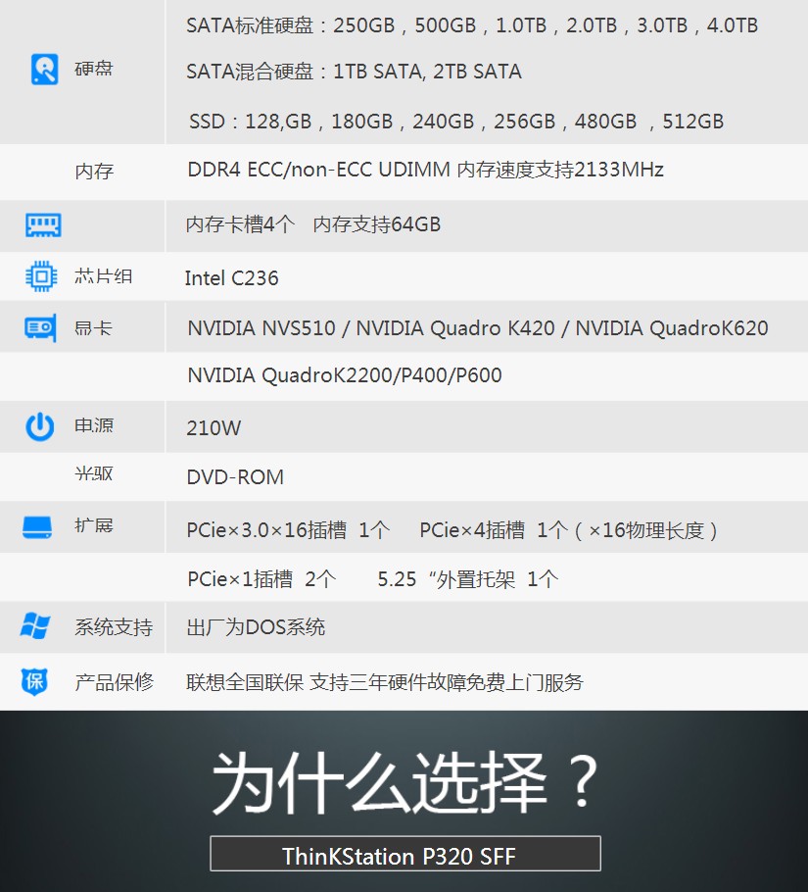
Task: Click PCie×3.0×16插槽 1个 text
Action: (288, 530)
